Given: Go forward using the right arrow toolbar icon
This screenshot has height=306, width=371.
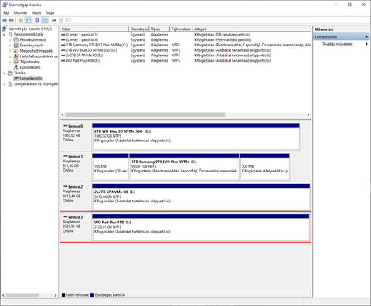Looking at the screenshot, I should point(11,20).
